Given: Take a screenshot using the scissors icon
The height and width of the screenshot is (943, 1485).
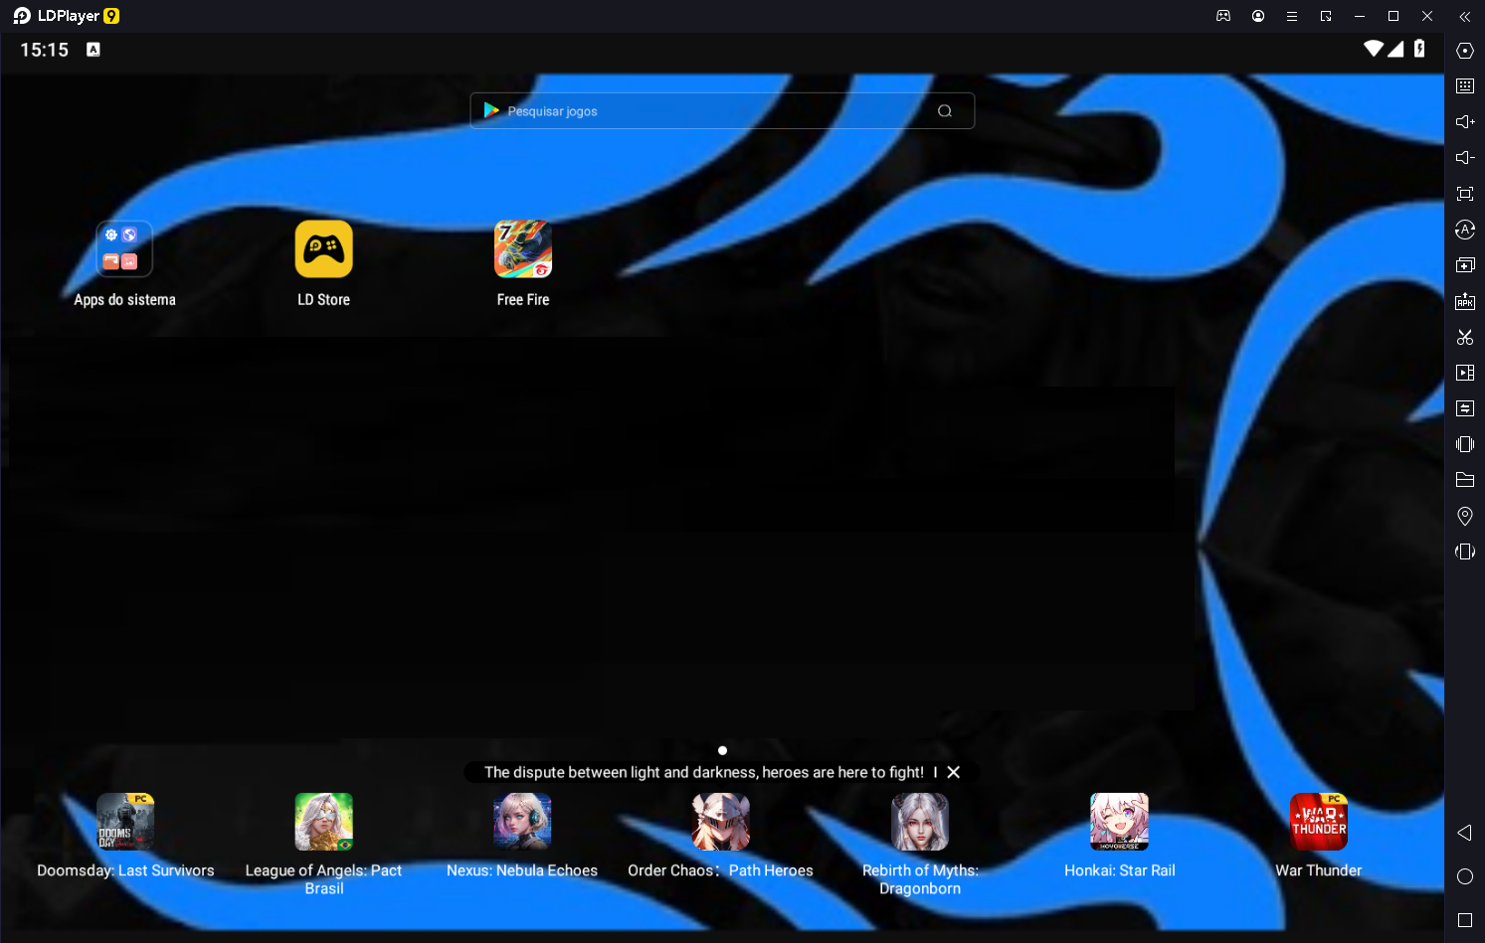Looking at the screenshot, I should [x=1465, y=337].
